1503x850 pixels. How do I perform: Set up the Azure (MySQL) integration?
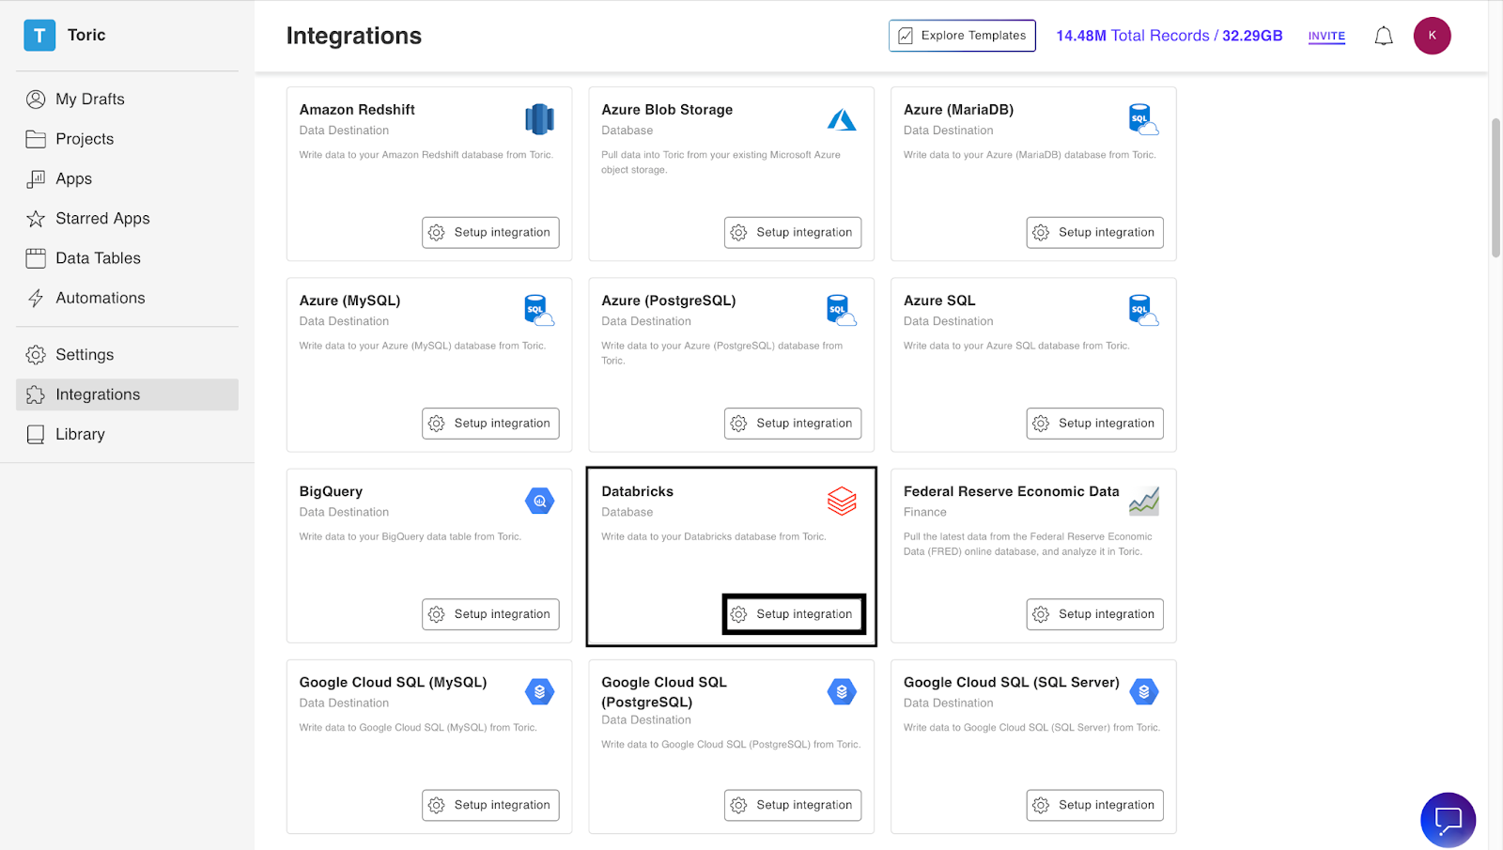pos(490,424)
